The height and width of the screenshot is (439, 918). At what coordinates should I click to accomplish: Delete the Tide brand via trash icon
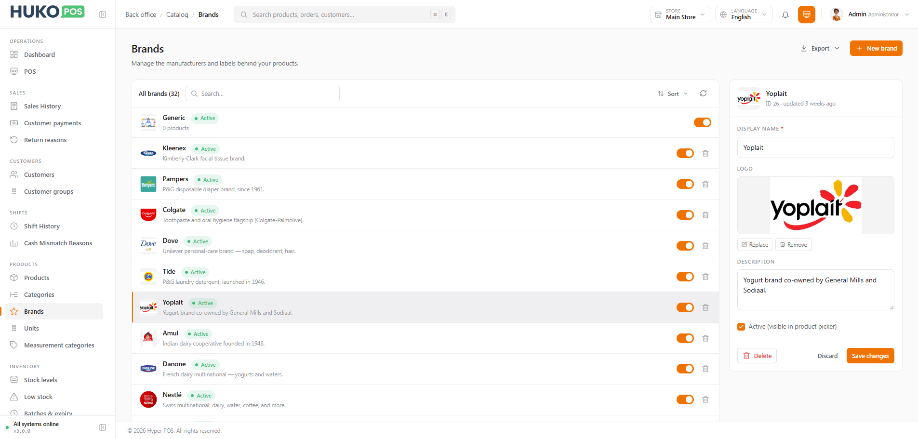705,277
